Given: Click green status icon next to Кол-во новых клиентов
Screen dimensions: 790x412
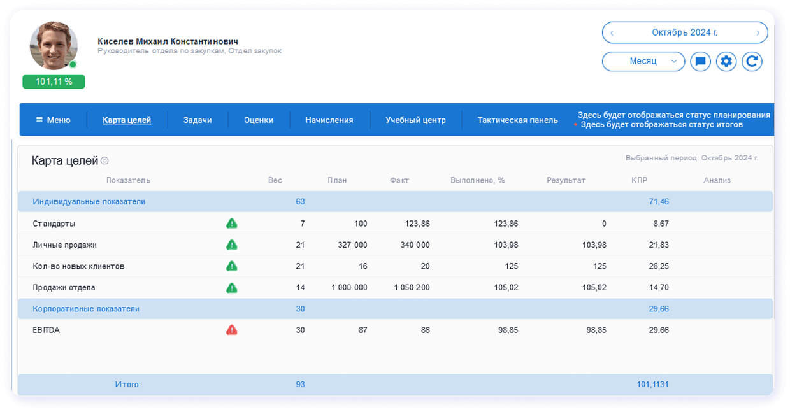Looking at the screenshot, I should tap(232, 266).
